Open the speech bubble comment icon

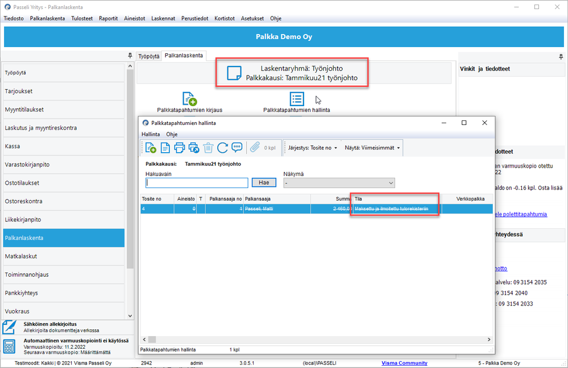pos(237,147)
